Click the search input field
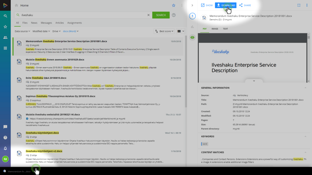312x175 pixels. pyautogui.click(x=83, y=15)
